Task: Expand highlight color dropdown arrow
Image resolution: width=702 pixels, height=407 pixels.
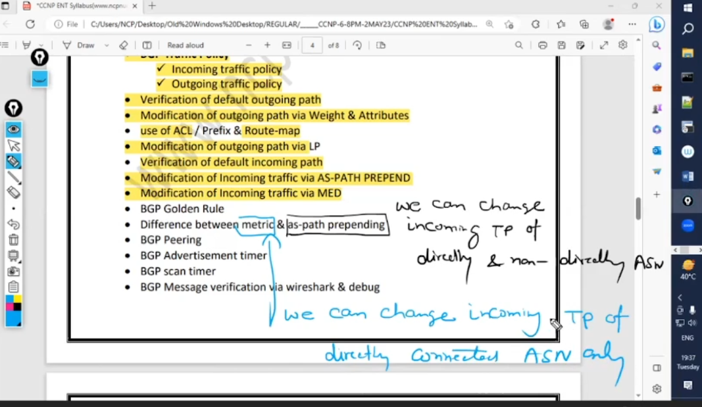Action: tap(41, 45)
